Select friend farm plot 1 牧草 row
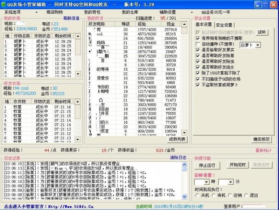Screen dimensions: 279x210 pos(39,107)
